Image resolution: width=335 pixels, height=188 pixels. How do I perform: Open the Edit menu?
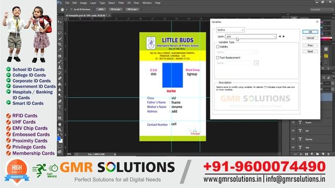pos(74,3)
